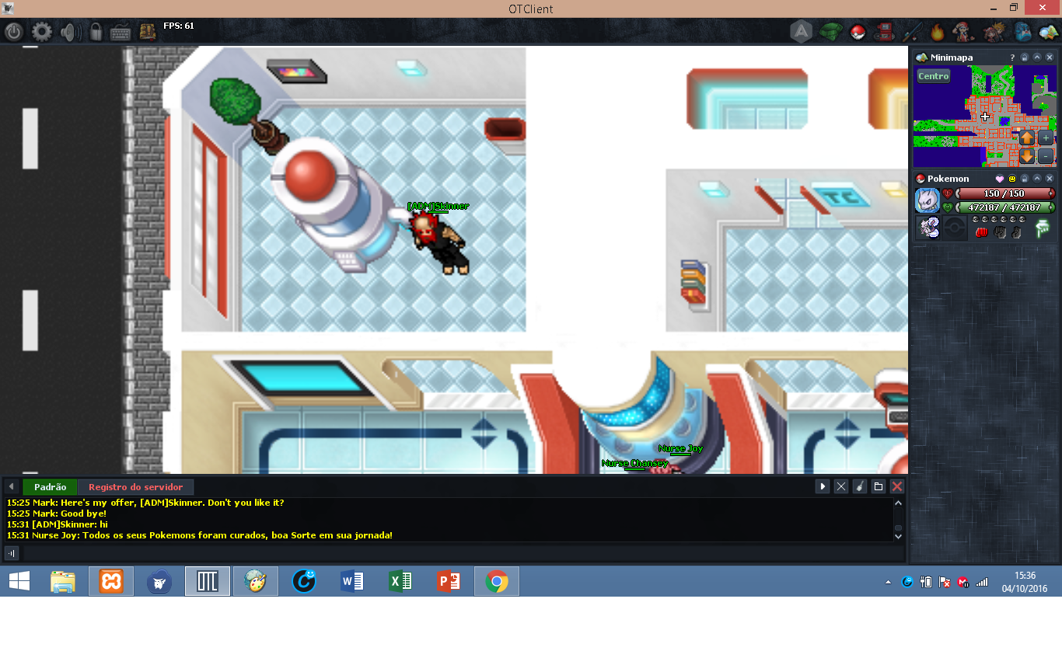Image resolution: width=1062 pixels, height=665 pixels.
Task: Toggle the sound speaker icon
Action: (70, 32)
